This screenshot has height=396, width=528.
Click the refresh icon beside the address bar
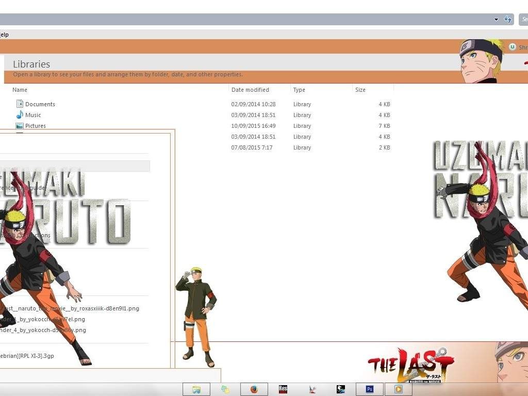pos(508,19)
